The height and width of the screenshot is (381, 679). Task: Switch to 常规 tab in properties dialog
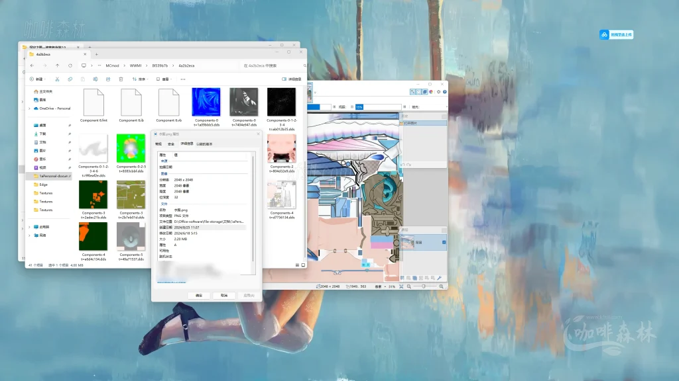(158, 144)
